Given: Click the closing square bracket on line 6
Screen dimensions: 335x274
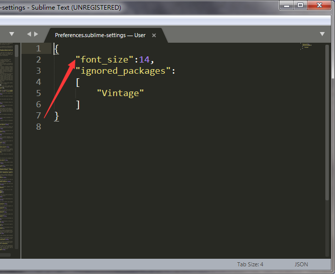Looking at the screenshot, I should (x=78, y=105).
